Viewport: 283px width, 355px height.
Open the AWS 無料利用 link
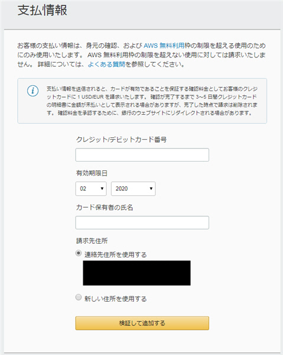(x=164, y=46)
